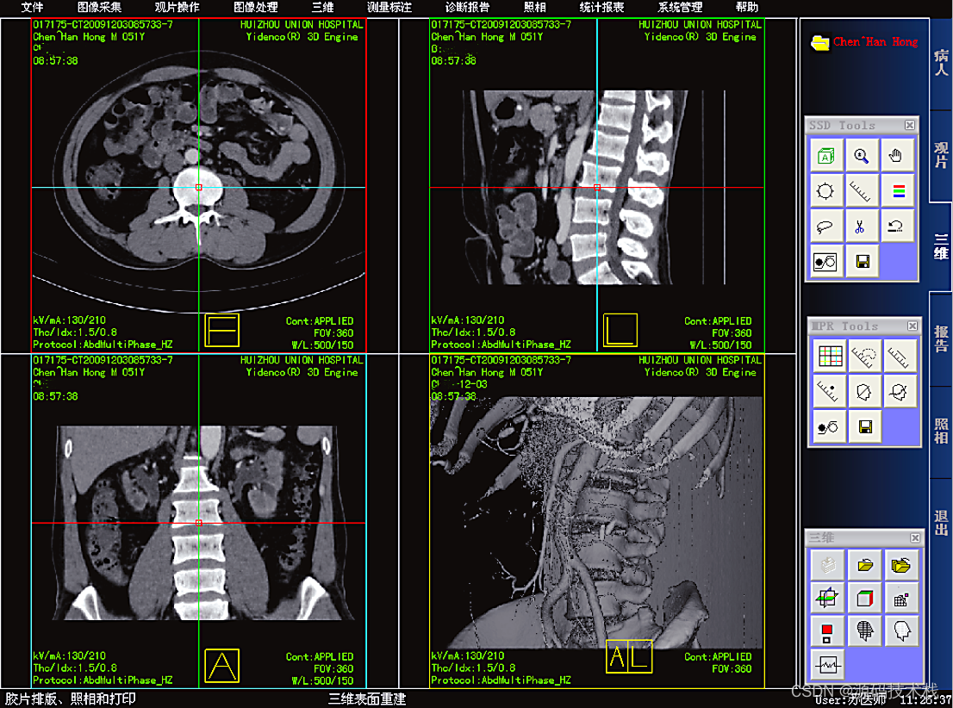This screenshot has height=708, width=953.
Task: Click the single open folder icon in 三维 panel
Action: 864,565
